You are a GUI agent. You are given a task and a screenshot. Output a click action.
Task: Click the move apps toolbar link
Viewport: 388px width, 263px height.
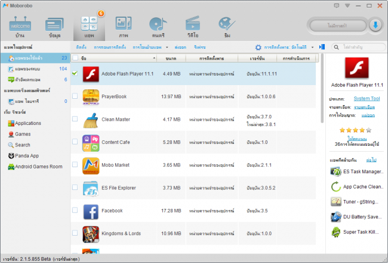[147, 47]
